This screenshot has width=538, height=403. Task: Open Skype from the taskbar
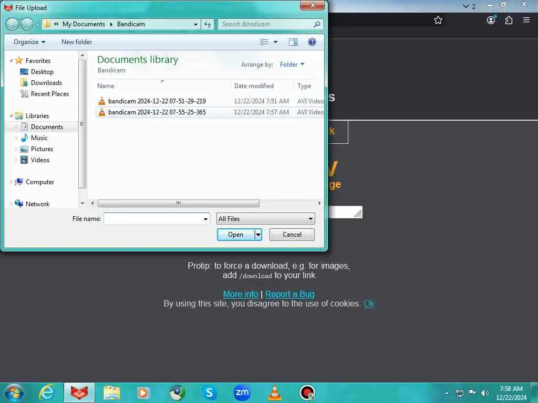pyautogui.click(x=209, y=393)
